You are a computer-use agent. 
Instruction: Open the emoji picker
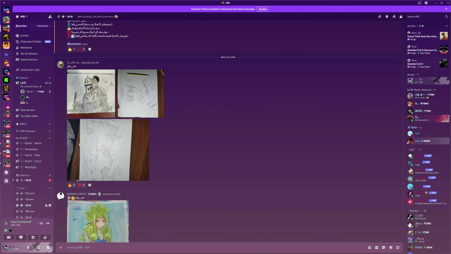[391, 247]
